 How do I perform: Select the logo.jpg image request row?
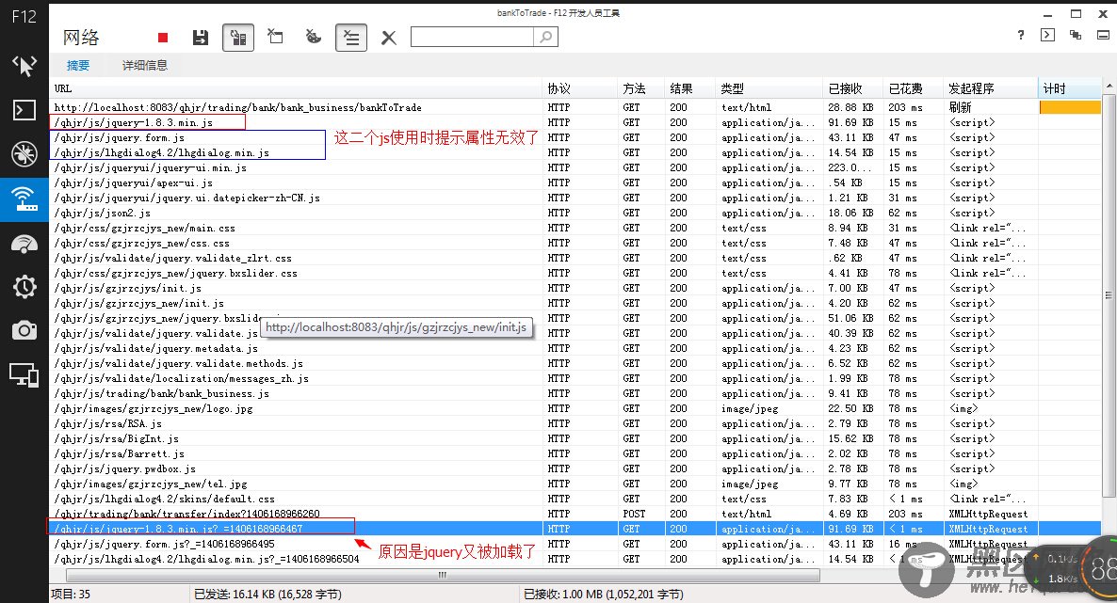575,408
